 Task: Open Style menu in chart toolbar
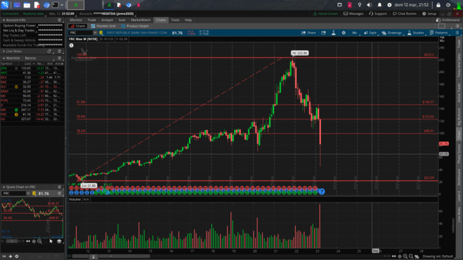point(370,33)
